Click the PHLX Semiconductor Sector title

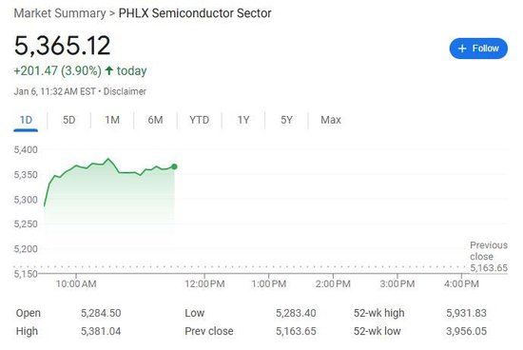coord(195,13)
